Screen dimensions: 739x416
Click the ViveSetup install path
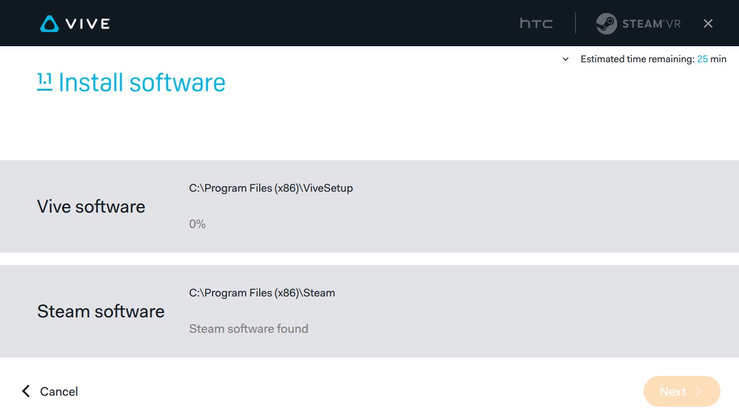(x=271, y=188)
